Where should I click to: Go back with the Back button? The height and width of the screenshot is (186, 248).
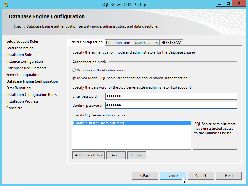pyautogui.click(x=145, y=176)
